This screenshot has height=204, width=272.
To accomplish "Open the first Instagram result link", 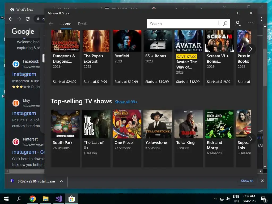I will click(24, 74).
